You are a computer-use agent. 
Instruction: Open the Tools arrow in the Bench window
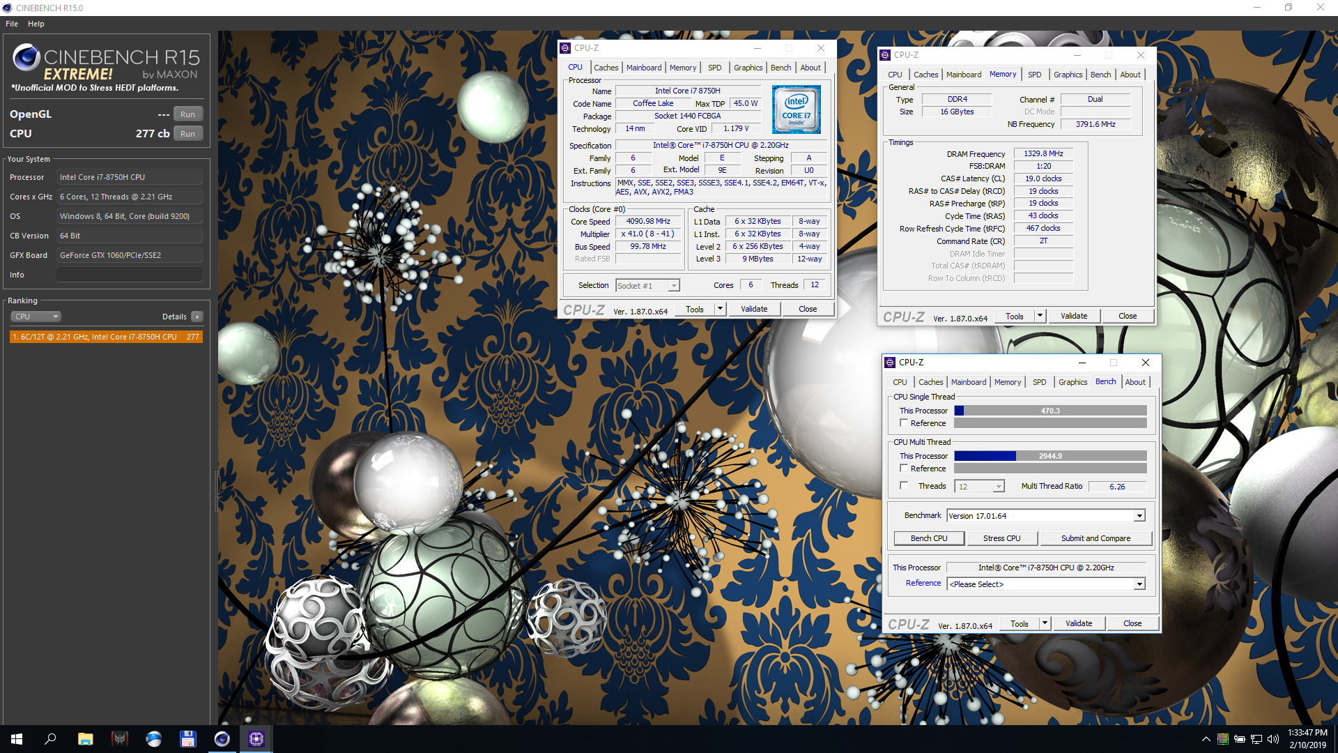click(1045, 623)
